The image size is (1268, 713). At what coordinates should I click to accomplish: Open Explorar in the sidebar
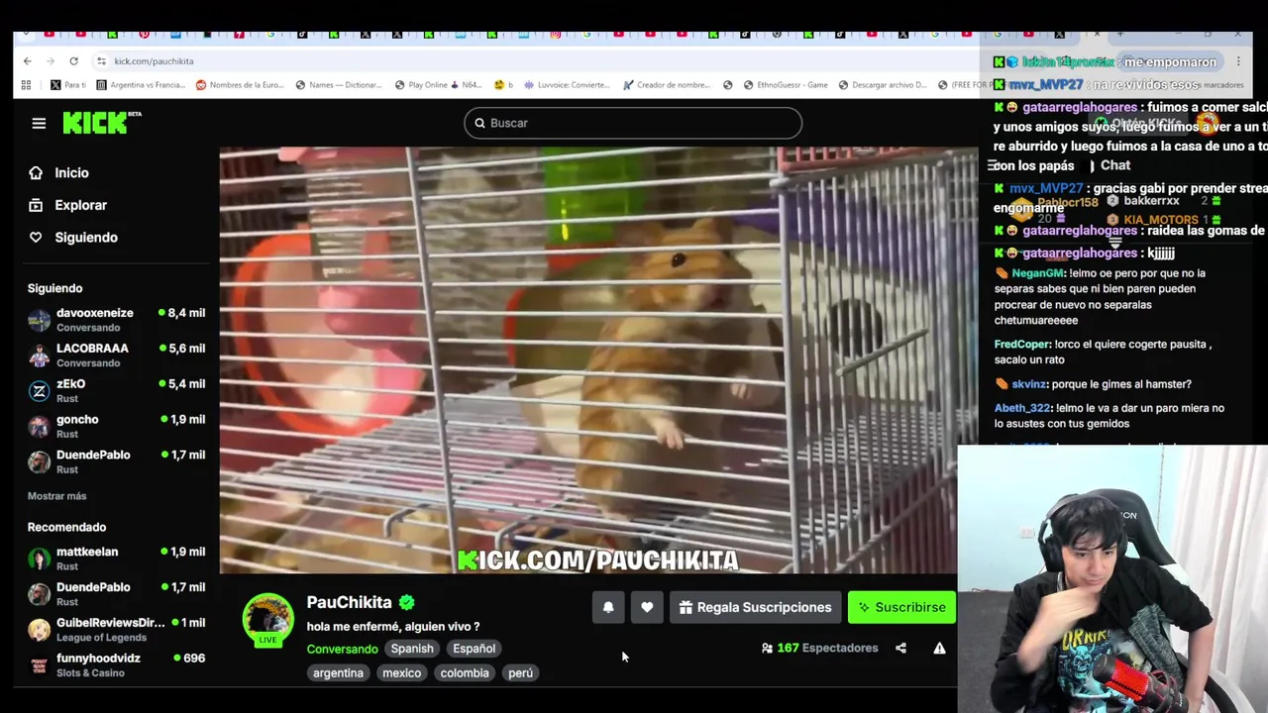click(81, 205)
